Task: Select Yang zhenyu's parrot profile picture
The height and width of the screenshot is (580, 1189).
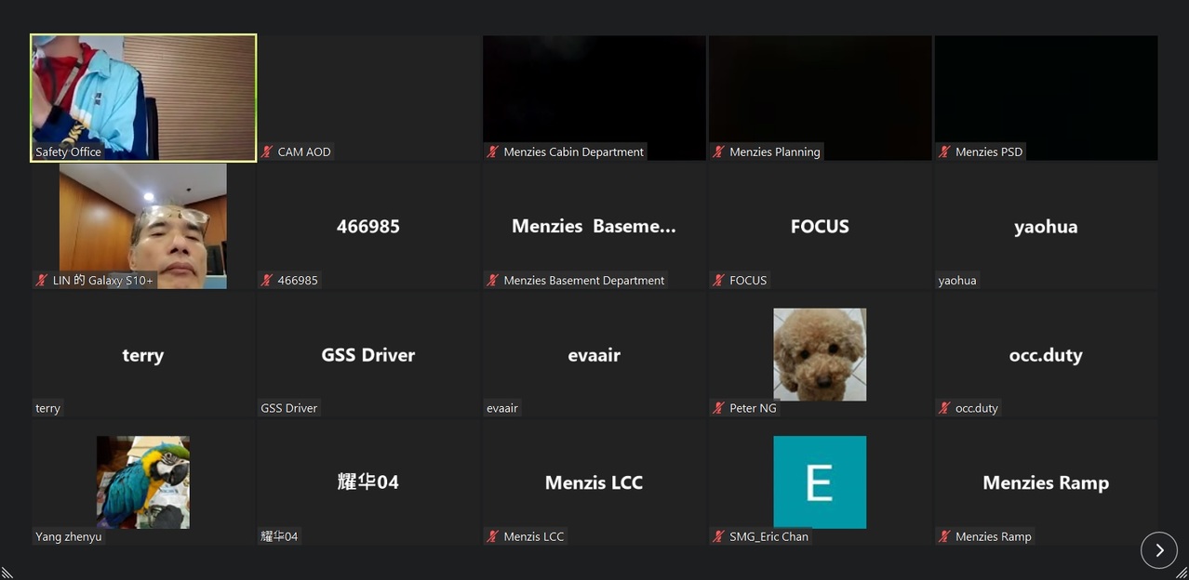Action: 143,482
